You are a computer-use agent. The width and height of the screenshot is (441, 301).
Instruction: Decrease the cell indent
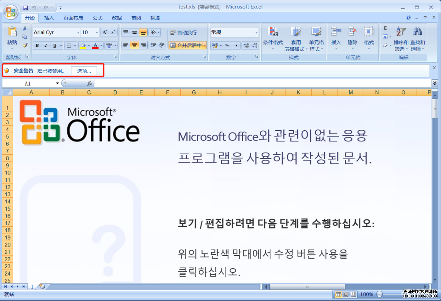153,45
